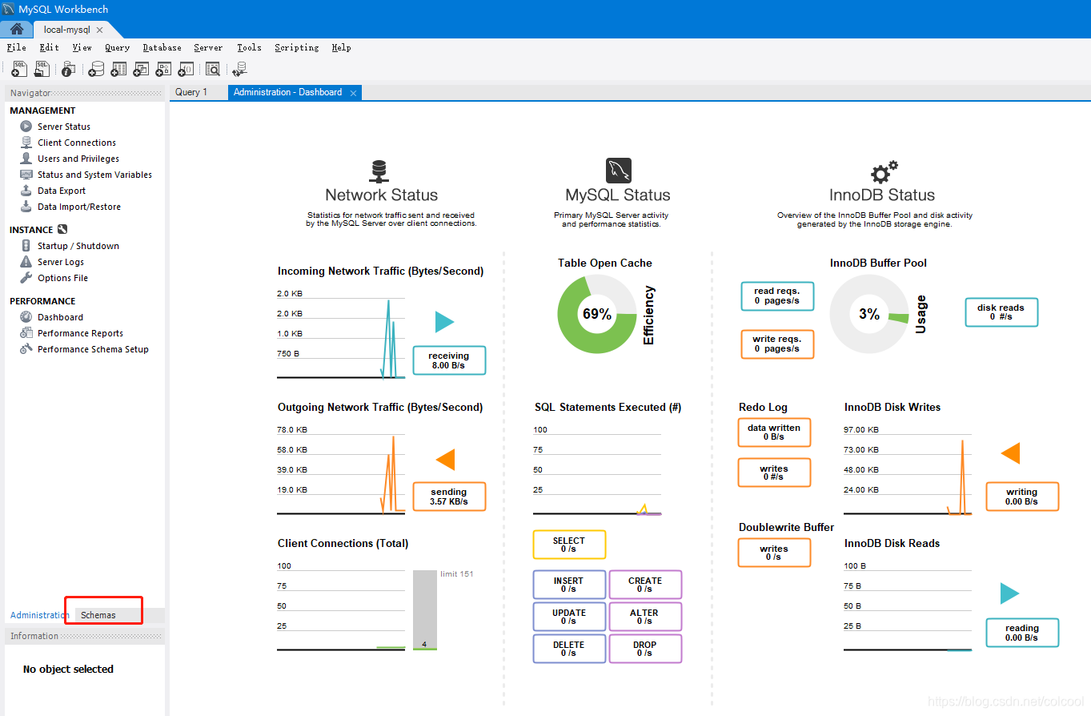Image resolution: width=1091 pixels, height=716 pixels.
Task: Select the Administration - Dashboard tab
Action: [x=288, y=92]
